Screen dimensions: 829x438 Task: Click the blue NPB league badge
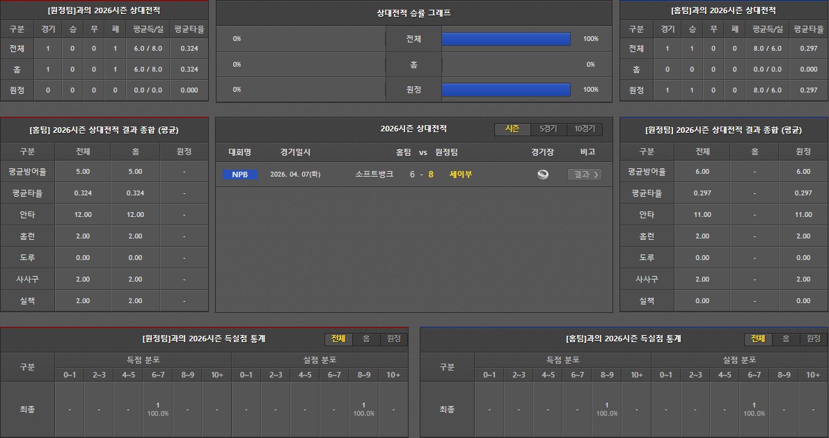tap(239, 175)
